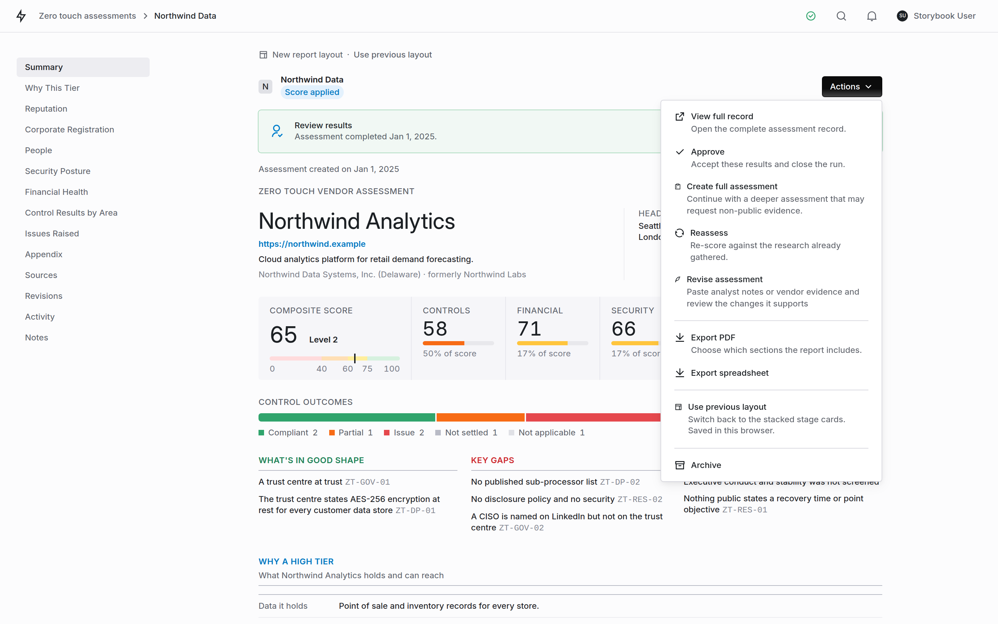Screen dimensions: 998x624
Task: Click the orange Partial segment of outcomes bar
Action: coord(480,417)
